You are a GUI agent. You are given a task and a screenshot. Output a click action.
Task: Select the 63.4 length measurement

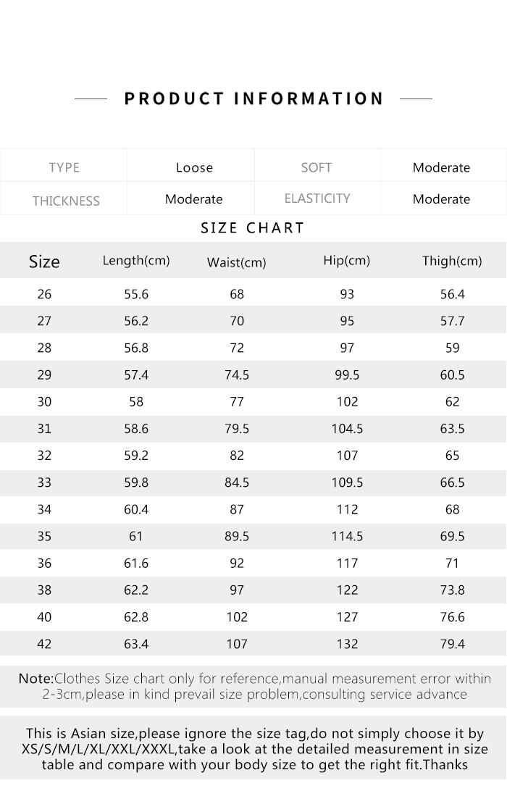(x=136, y=644)
